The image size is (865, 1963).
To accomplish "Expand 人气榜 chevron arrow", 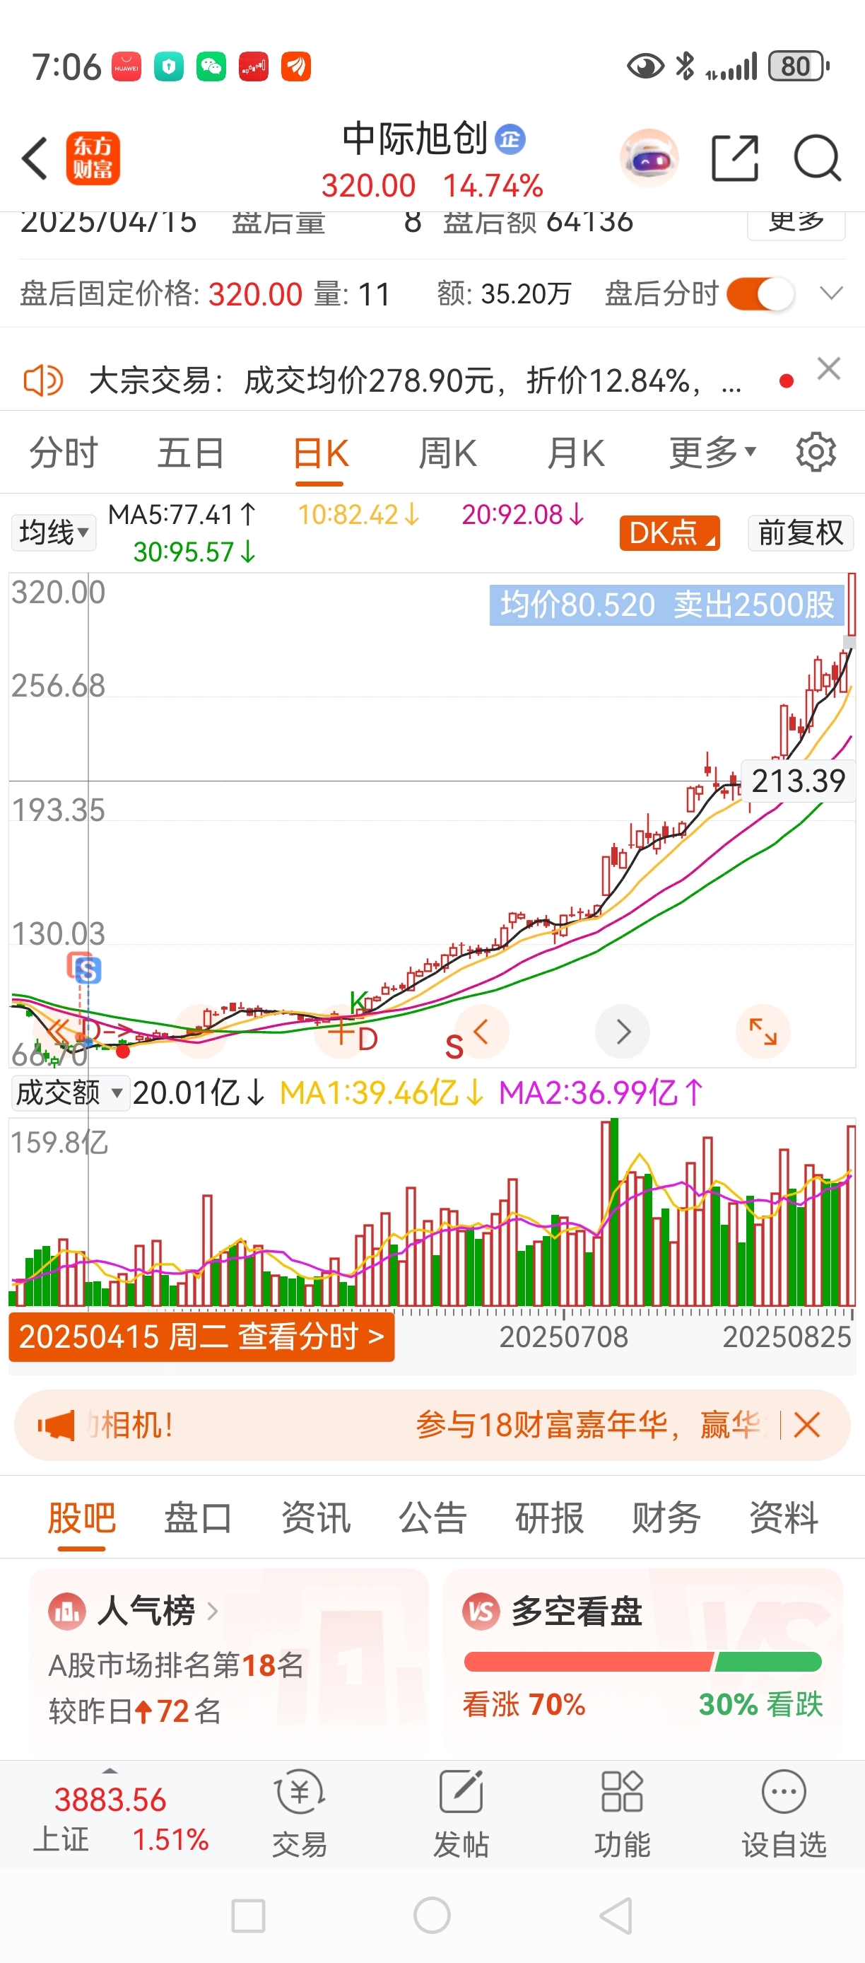I will (x=213, y=1611).
